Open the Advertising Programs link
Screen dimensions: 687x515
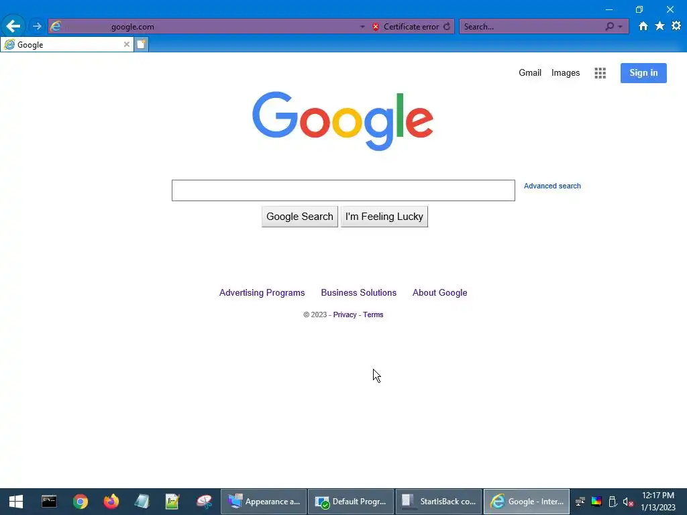tap(262, 292)
